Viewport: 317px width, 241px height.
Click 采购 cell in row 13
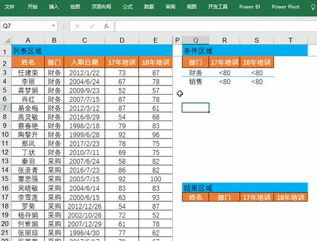pos(54,161)
